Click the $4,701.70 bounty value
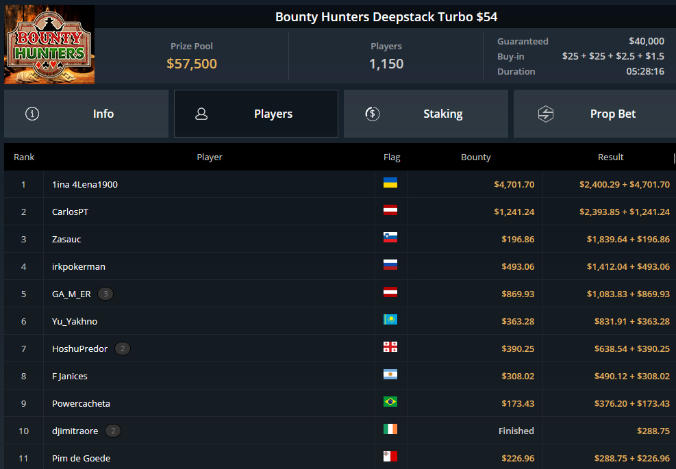 pyautogui.click(x=514, y=184)
